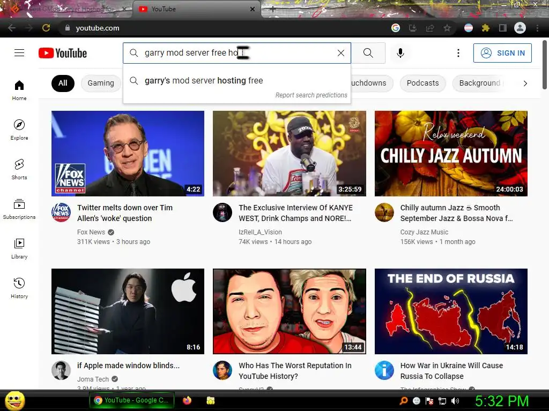Click the IzRell_A_Vision channel avatar

pyautogui.click(x=222, y=212)
